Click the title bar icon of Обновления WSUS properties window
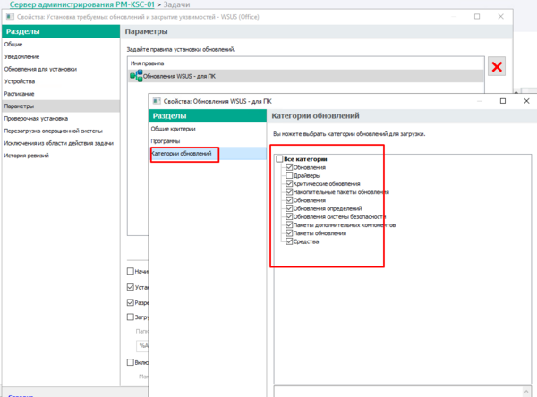The width and height of the screenshot is (537, 397). [x=157, y=101]
